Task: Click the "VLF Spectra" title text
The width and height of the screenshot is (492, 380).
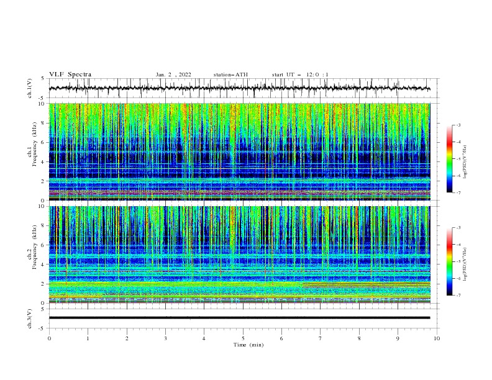Action: click(70, 75)
